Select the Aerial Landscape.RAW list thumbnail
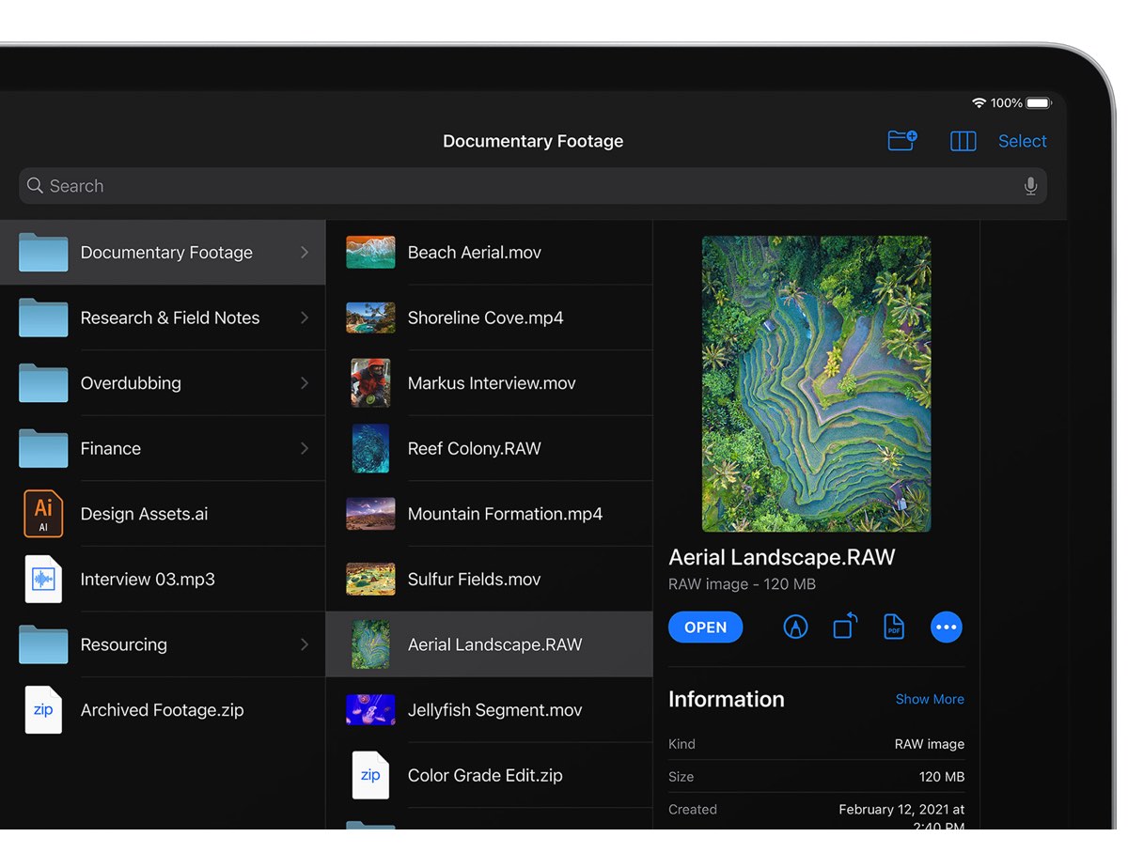Viewport: 1128px width, 868px height. tap(370, 644)
